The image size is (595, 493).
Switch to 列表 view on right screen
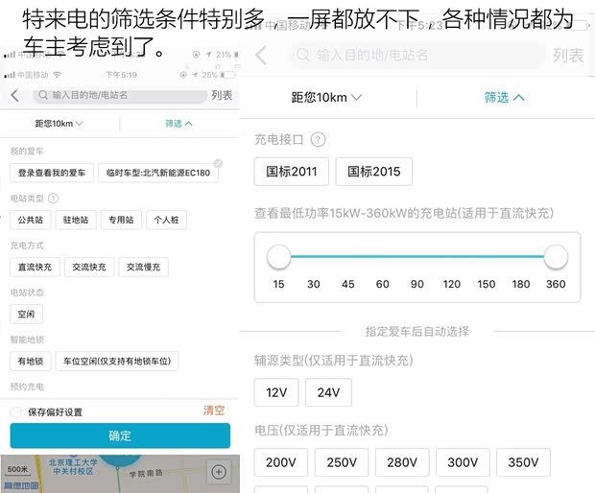(567, 56)
